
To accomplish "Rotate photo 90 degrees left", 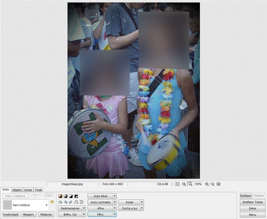I will (x=65, y=202).
